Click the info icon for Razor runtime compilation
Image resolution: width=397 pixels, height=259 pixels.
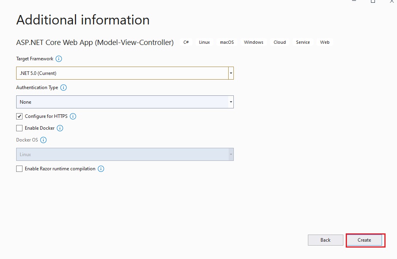[101, 169]
